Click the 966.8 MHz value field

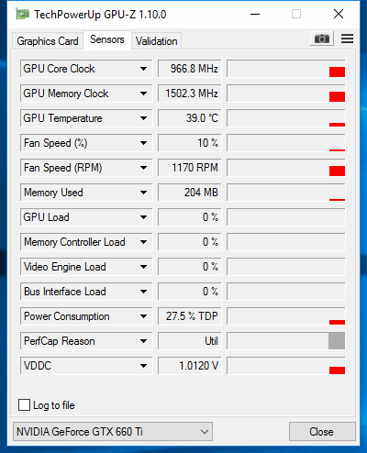190,69
